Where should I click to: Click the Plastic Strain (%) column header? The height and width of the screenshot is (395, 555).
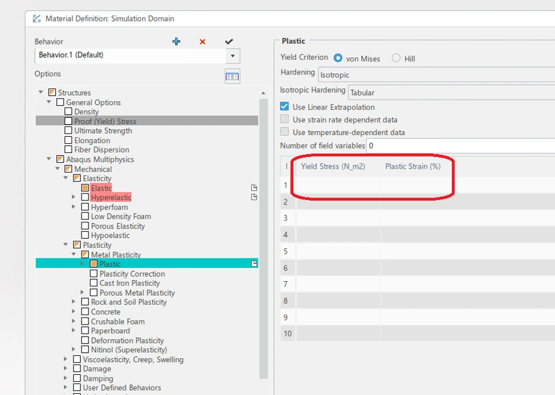click(413, 166)
